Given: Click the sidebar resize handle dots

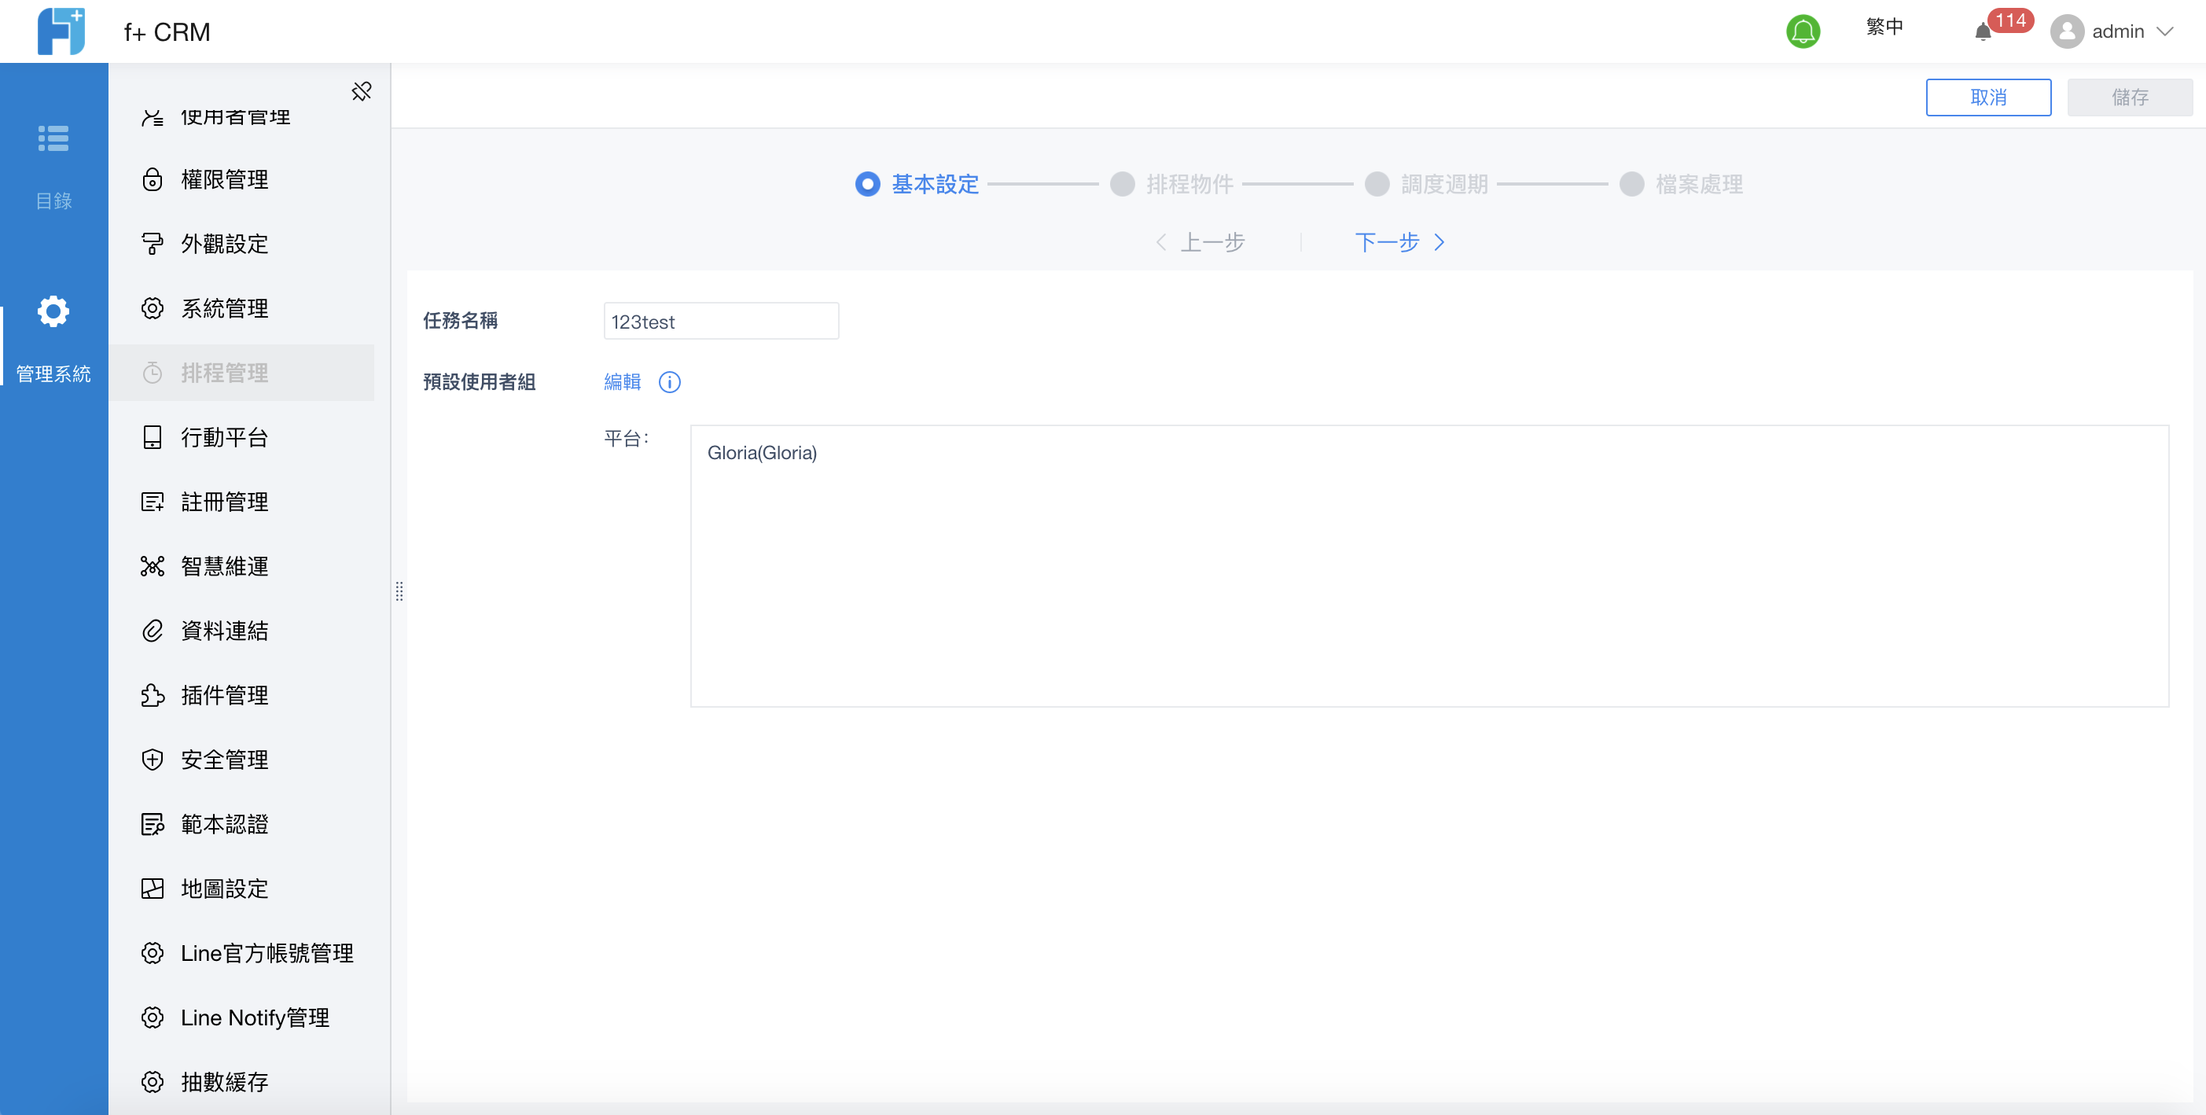Looking at the screenshot, I should point(399,592).
